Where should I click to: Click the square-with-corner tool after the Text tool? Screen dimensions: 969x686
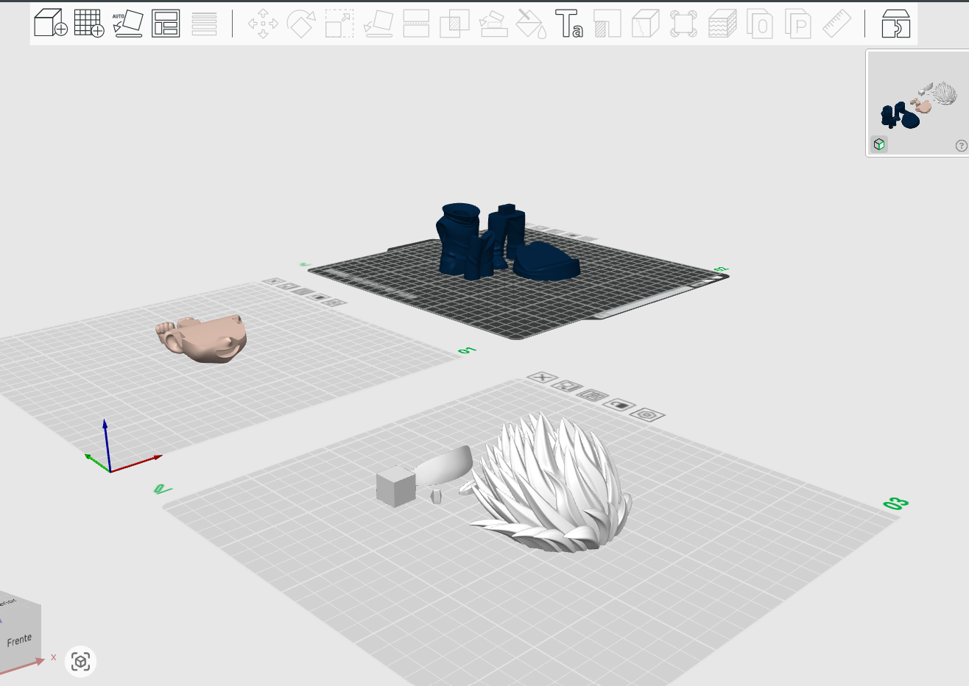607,24
